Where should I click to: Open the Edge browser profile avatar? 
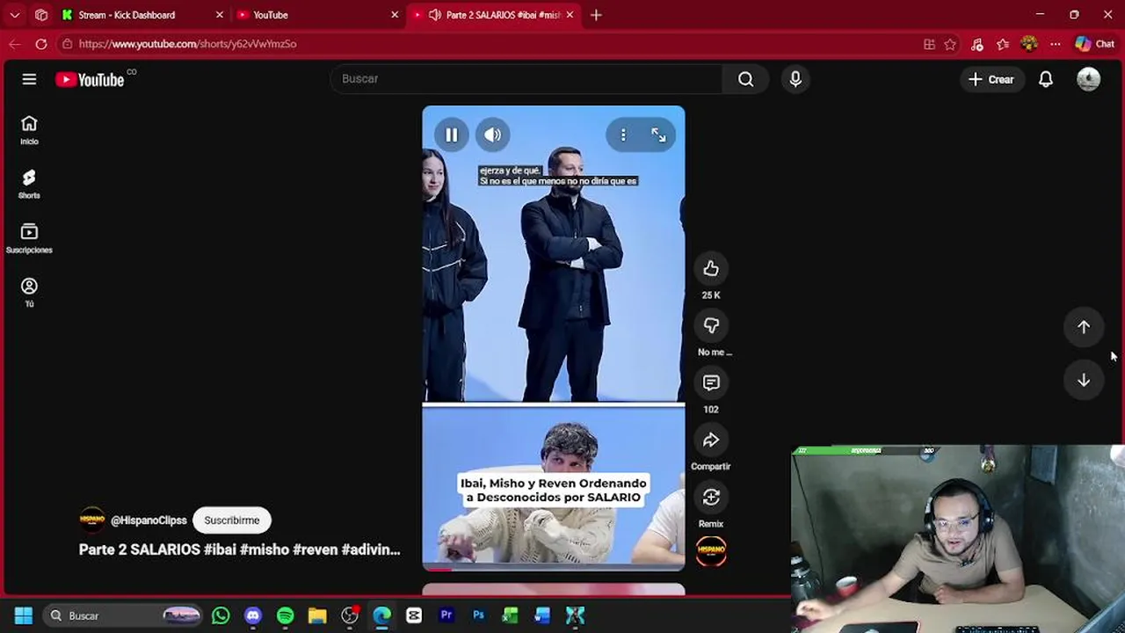[1029, 44]
